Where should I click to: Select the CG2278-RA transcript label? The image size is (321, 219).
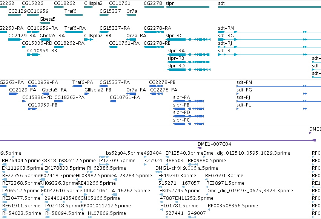click(157, 28)
